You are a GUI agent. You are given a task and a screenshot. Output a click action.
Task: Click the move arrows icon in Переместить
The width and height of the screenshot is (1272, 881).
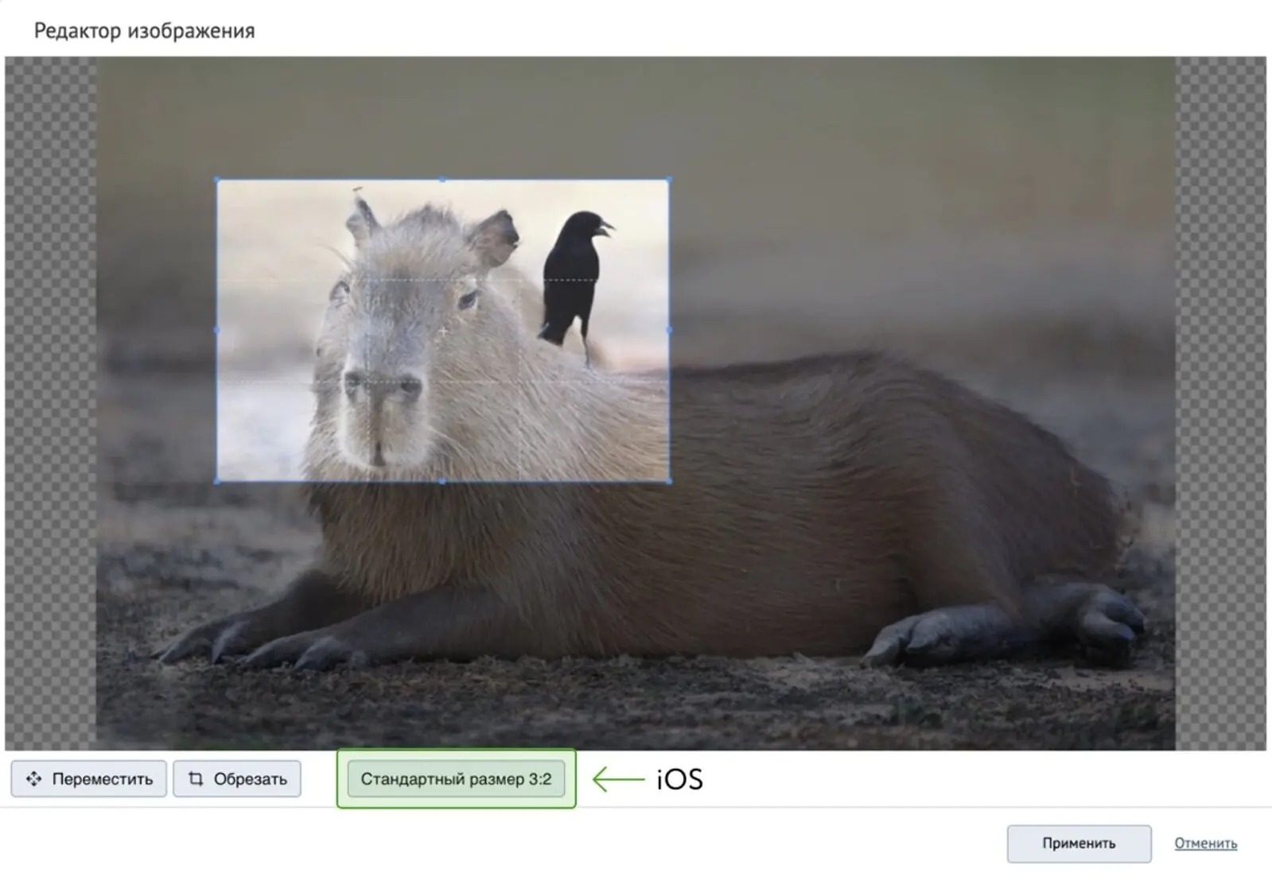point(33,778)
